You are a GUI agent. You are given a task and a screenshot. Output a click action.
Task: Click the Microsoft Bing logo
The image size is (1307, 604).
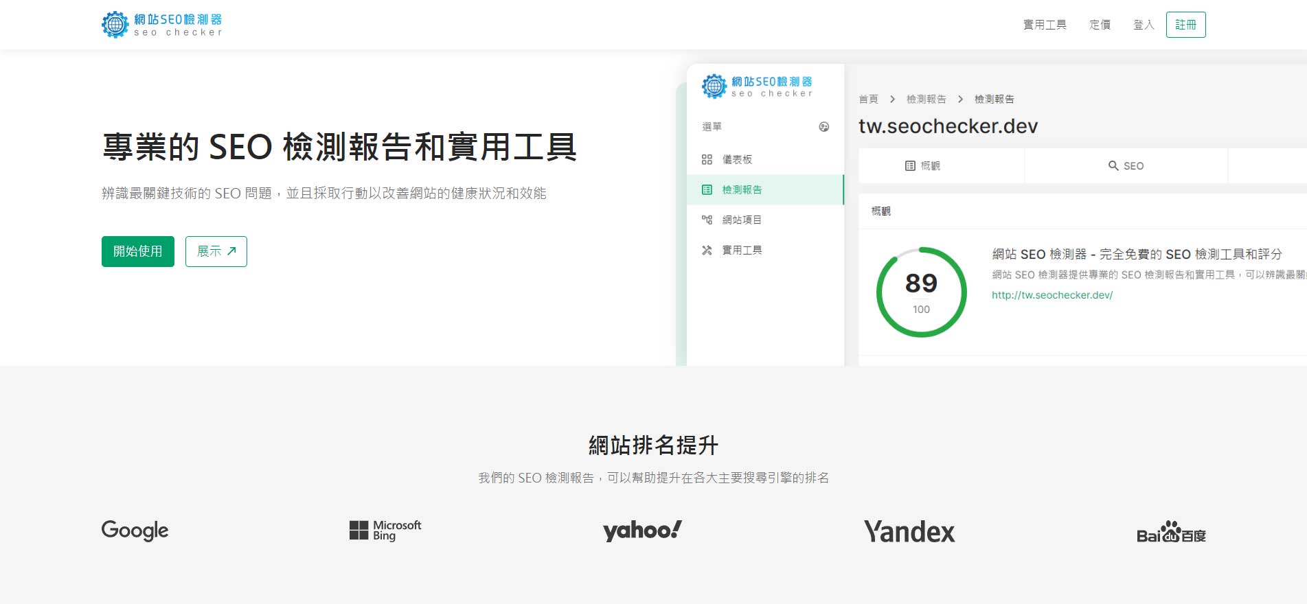point(385,531)
